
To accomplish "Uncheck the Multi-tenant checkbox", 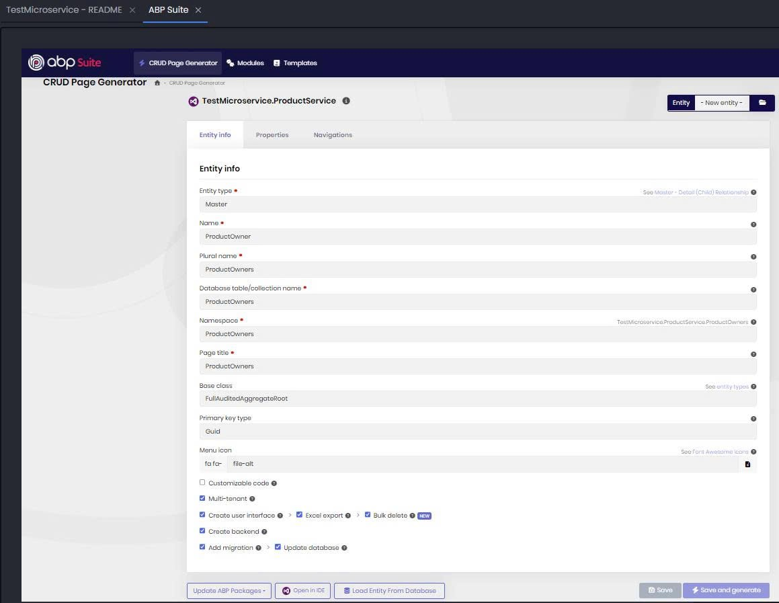I will point(202,499).
